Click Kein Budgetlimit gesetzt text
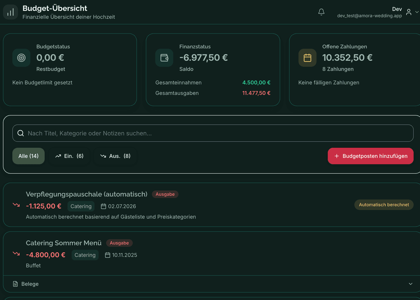 click(42, 82)
